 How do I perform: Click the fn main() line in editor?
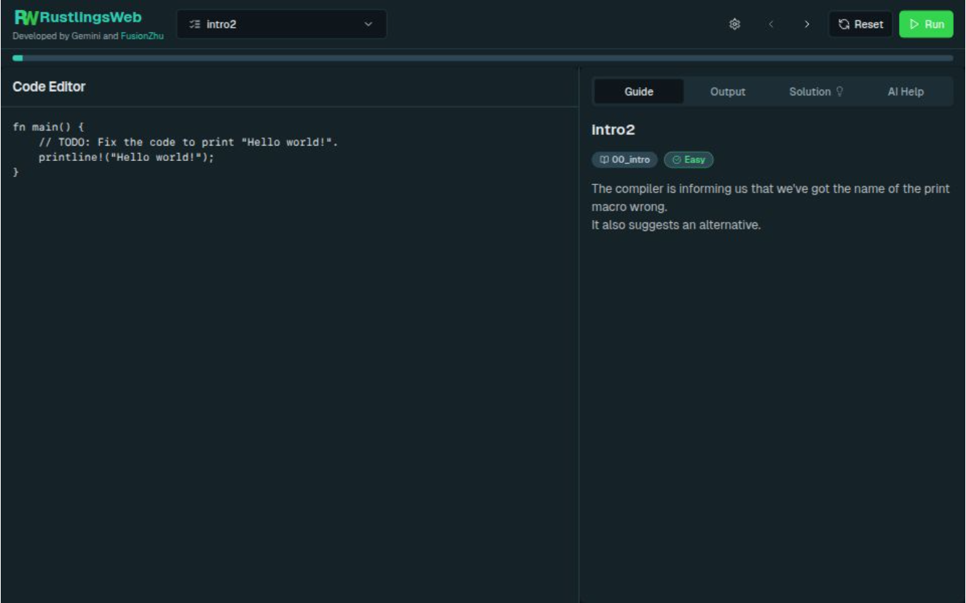pyautogui.click(x=48, y=127)
